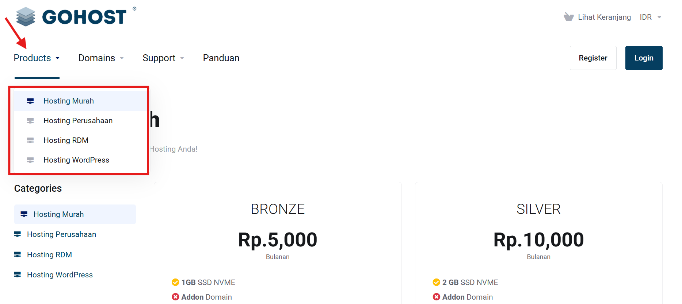The image size is (682, 304).
Task: Go to Lihat Keranjang cart link
Action: (604, 17)
